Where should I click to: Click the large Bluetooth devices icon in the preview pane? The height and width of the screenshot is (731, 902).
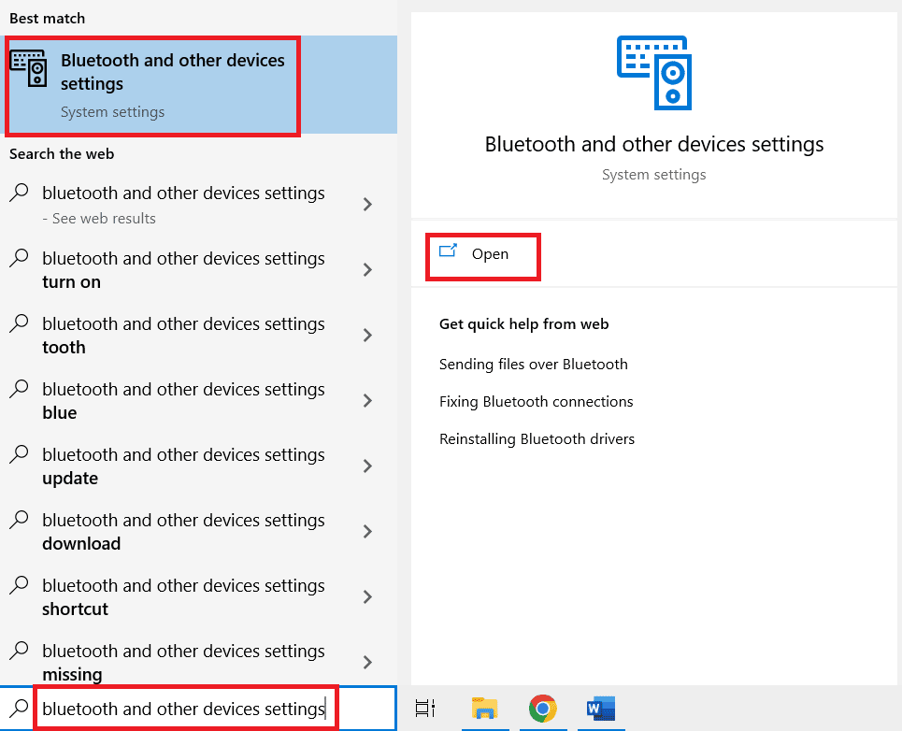click(x=654, y=73)
